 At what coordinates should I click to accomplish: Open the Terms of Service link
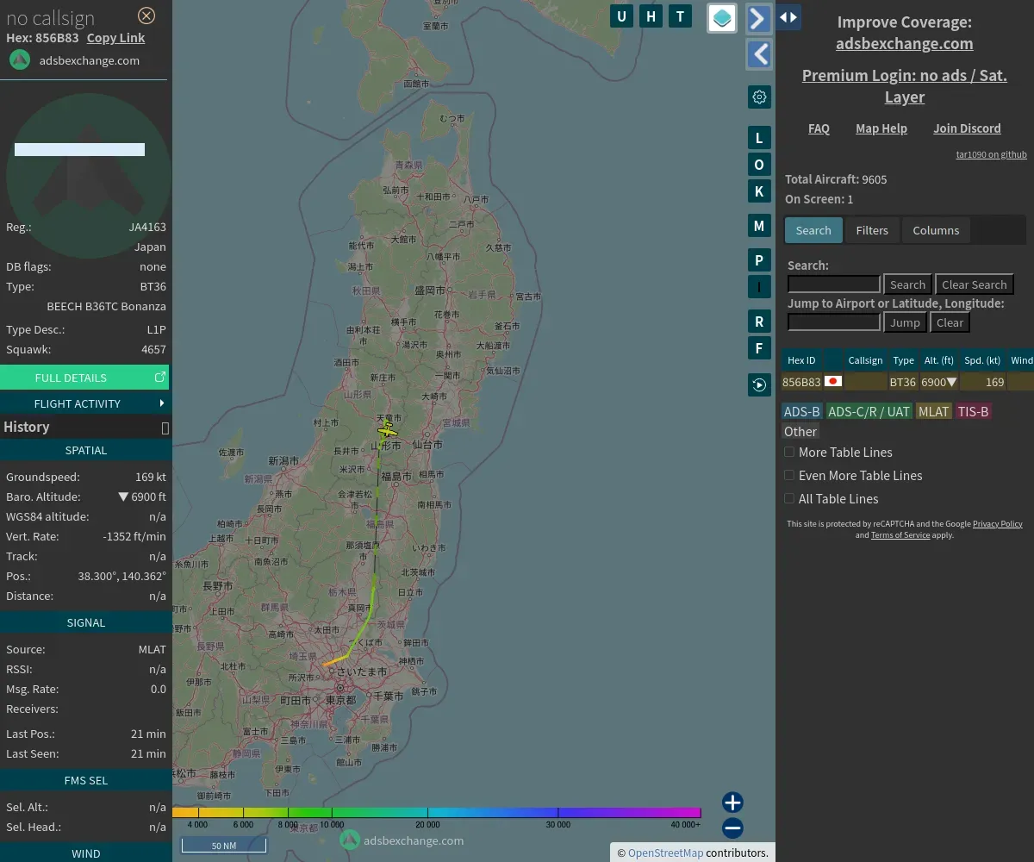point(900,534)
